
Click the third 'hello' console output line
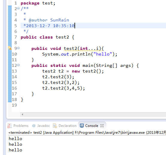coord(16,150)
